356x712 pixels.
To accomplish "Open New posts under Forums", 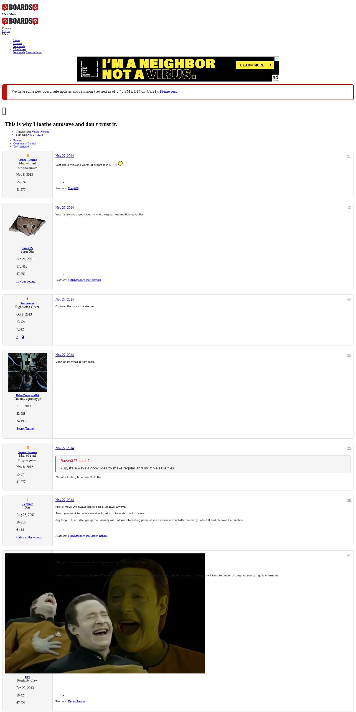I will point(19,46).
